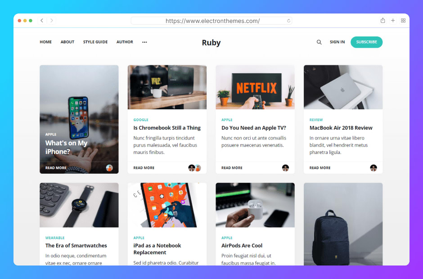Click author avatar on Apple TV card
The image size is (423, 279).
[x=285, y=168]
